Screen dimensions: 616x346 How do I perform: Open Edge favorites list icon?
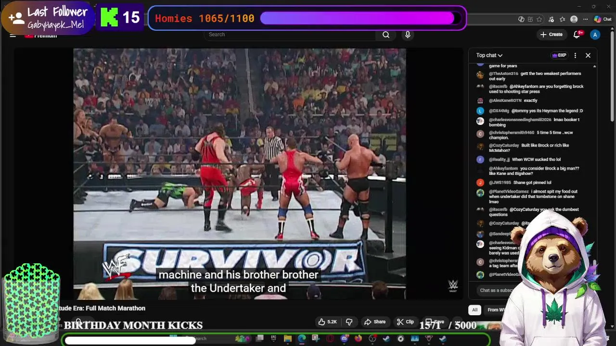[x=563, y=19]
